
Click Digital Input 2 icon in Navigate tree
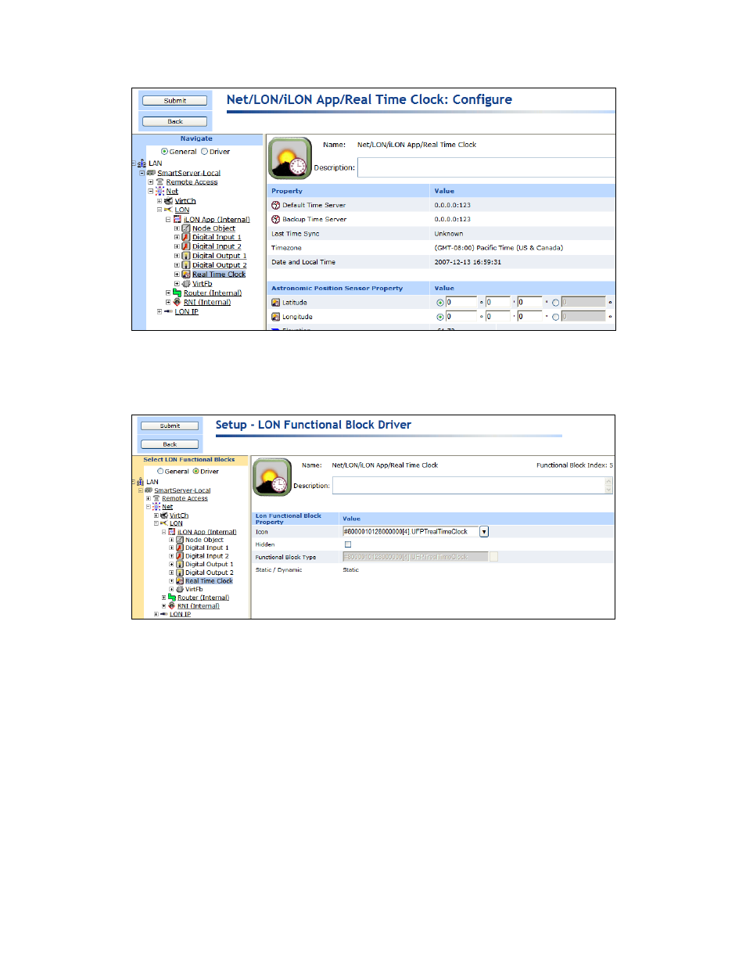tap(186, 246)
